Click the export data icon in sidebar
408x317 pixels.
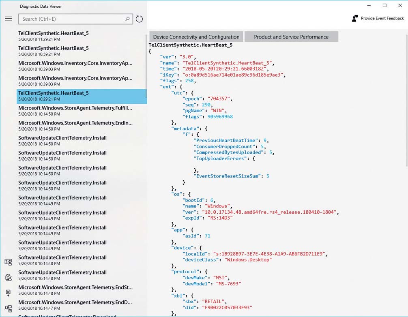[x=9, y=293]
